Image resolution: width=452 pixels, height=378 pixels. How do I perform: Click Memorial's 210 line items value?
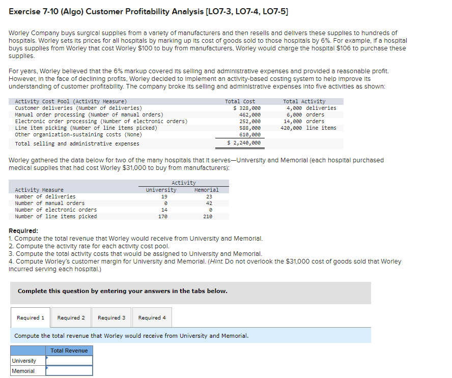208,216
